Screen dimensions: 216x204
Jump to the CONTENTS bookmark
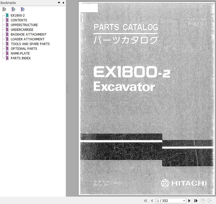coord(19,20)
